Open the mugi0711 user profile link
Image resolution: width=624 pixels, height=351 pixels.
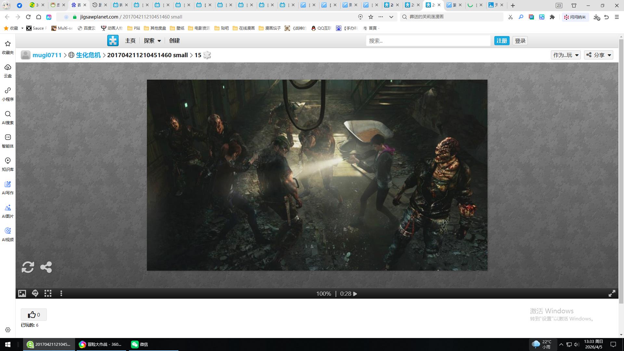[x=47, y=55]
